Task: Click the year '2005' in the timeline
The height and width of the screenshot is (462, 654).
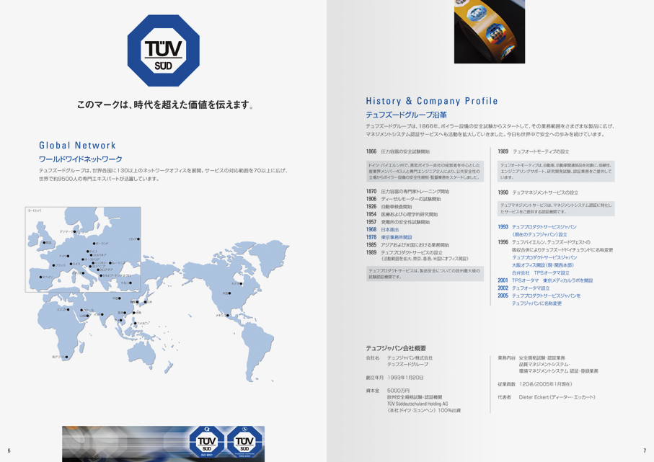Action: [x=503, y=296]
